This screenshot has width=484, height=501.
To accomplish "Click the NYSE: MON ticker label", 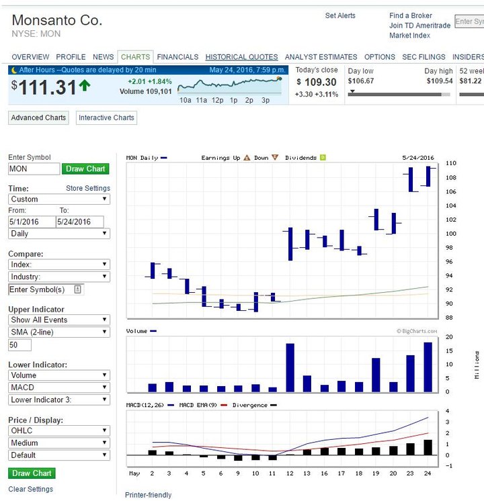I will 36,34.
